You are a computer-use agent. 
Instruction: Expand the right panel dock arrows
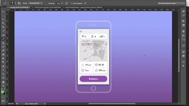pyautogui.click(x=185, y=7)
